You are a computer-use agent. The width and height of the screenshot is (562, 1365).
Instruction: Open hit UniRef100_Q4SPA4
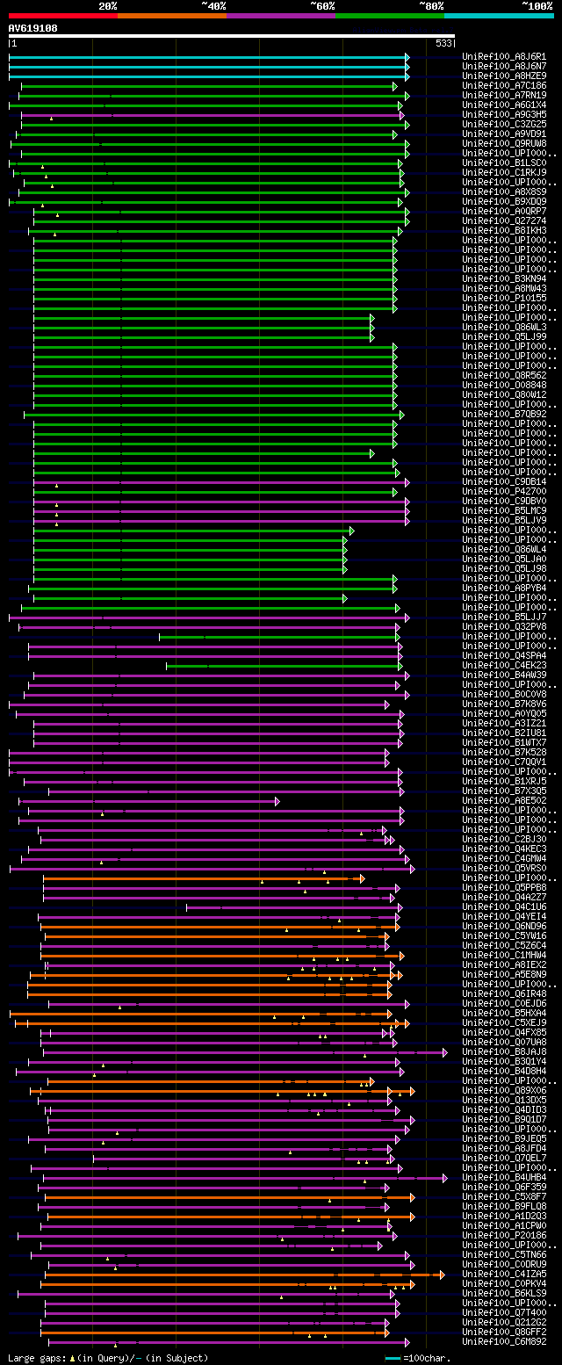tap(504, 656)
